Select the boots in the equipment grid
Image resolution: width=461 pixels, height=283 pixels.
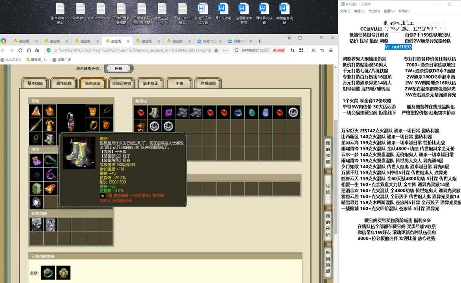50,138
